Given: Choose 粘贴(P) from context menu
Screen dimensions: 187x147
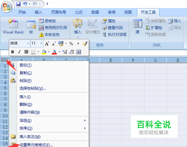Looking at the screenshot, I should click(49, 81).
